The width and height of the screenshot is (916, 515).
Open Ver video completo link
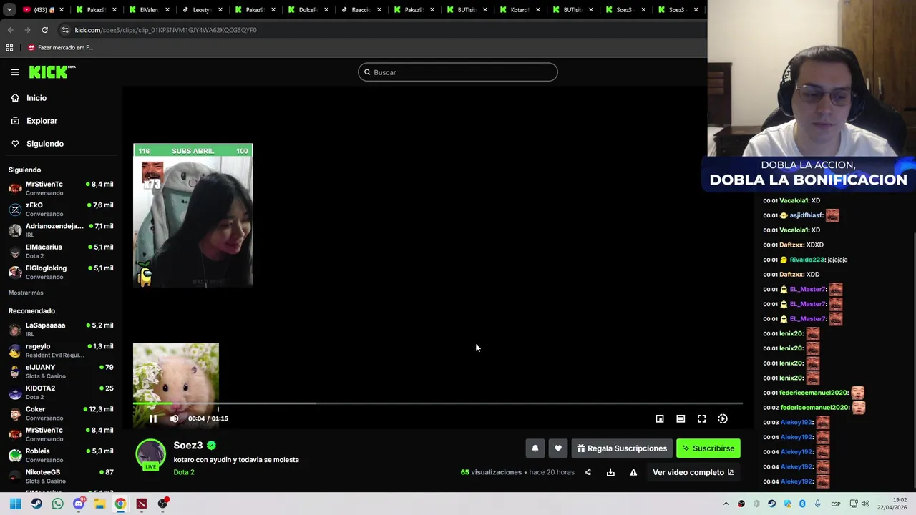(693, 472)
